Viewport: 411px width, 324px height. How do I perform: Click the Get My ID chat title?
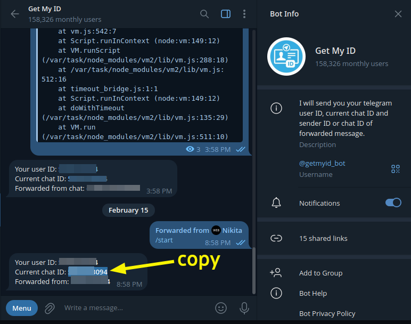(x=45, y=9)
